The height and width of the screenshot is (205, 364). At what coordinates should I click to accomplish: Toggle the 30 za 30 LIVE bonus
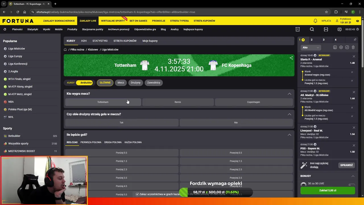351,185
